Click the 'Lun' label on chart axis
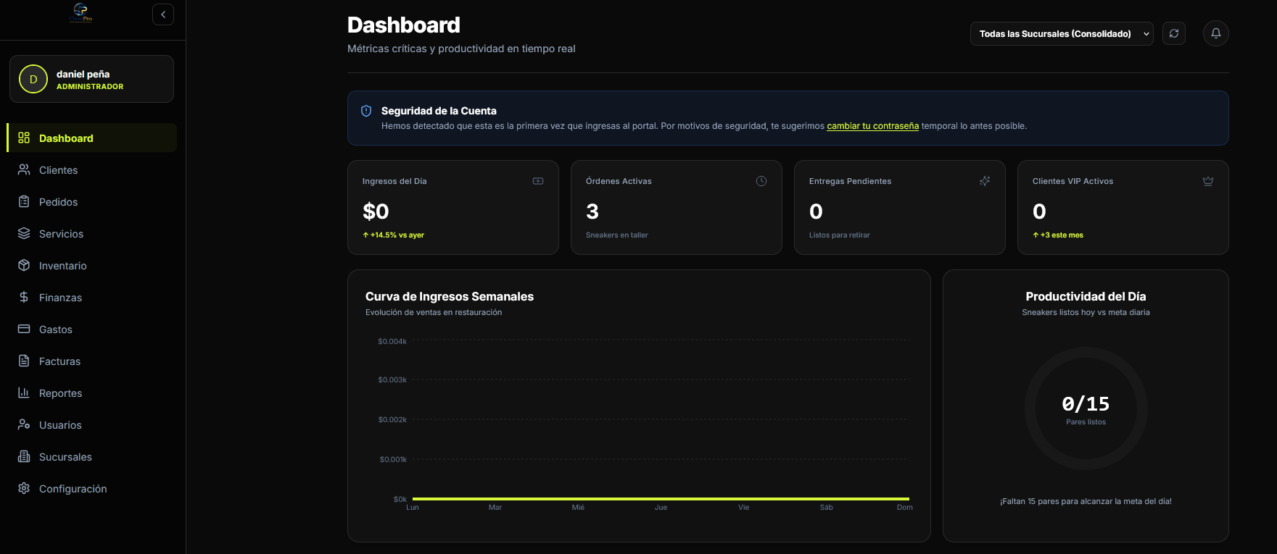Viewport: 1277px width, 554px height. [x=413, y=507]
